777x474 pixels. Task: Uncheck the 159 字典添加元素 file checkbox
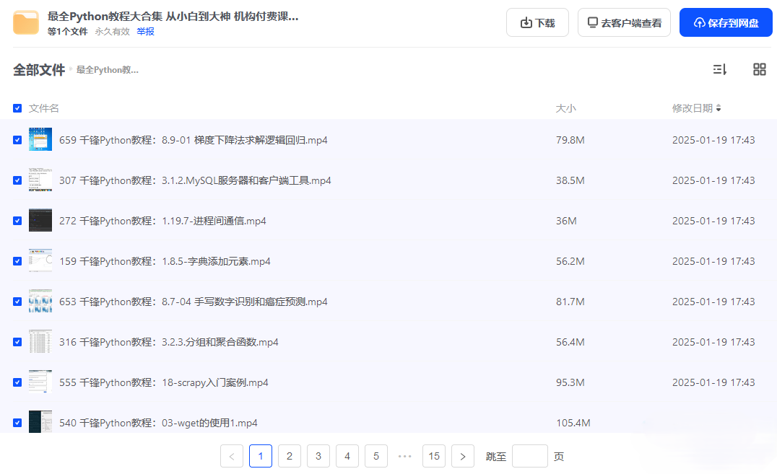click(x=17, y=261)
